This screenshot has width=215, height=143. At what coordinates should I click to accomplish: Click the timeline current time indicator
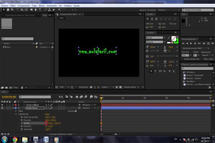tap(101, 98)
